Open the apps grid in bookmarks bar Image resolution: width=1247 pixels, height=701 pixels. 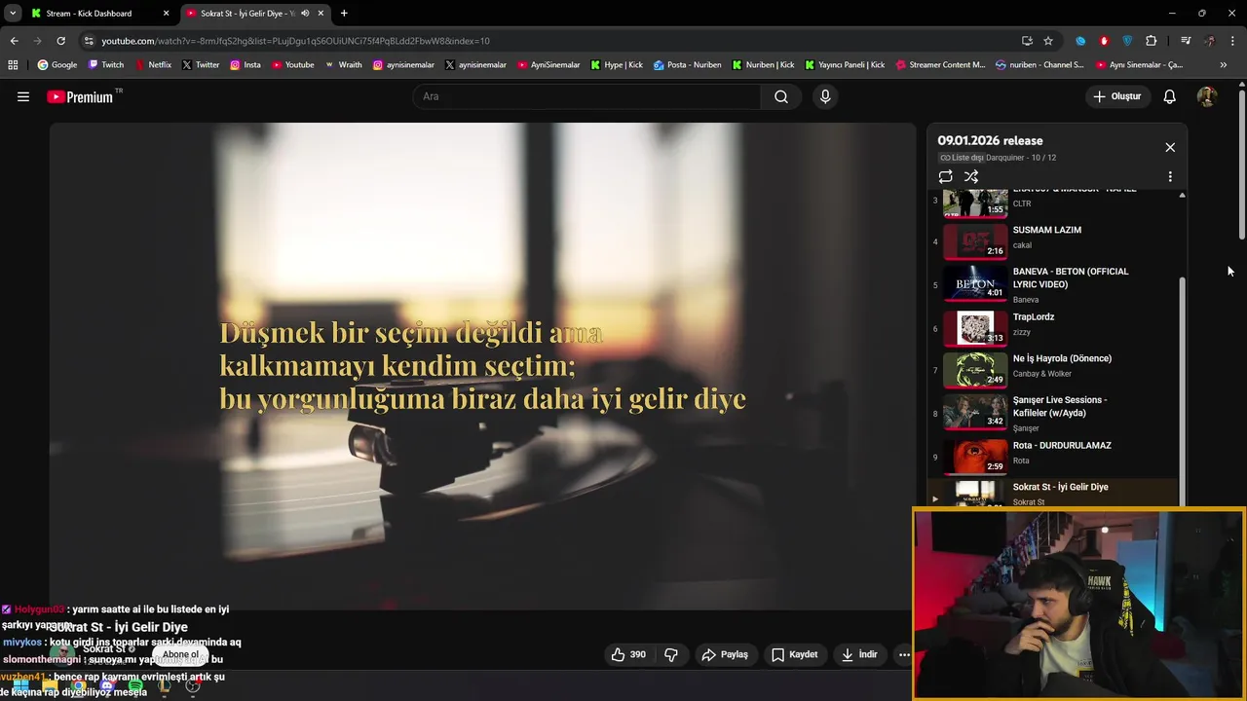coord(13,65)
